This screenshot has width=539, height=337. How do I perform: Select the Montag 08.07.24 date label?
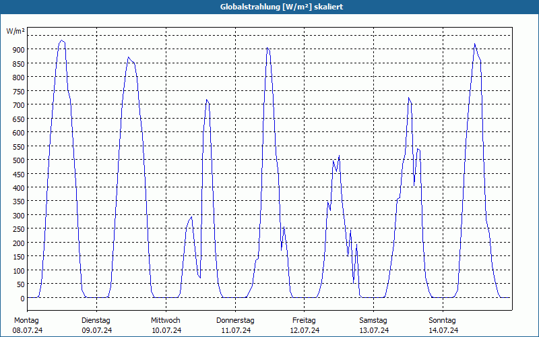[27, 326]
